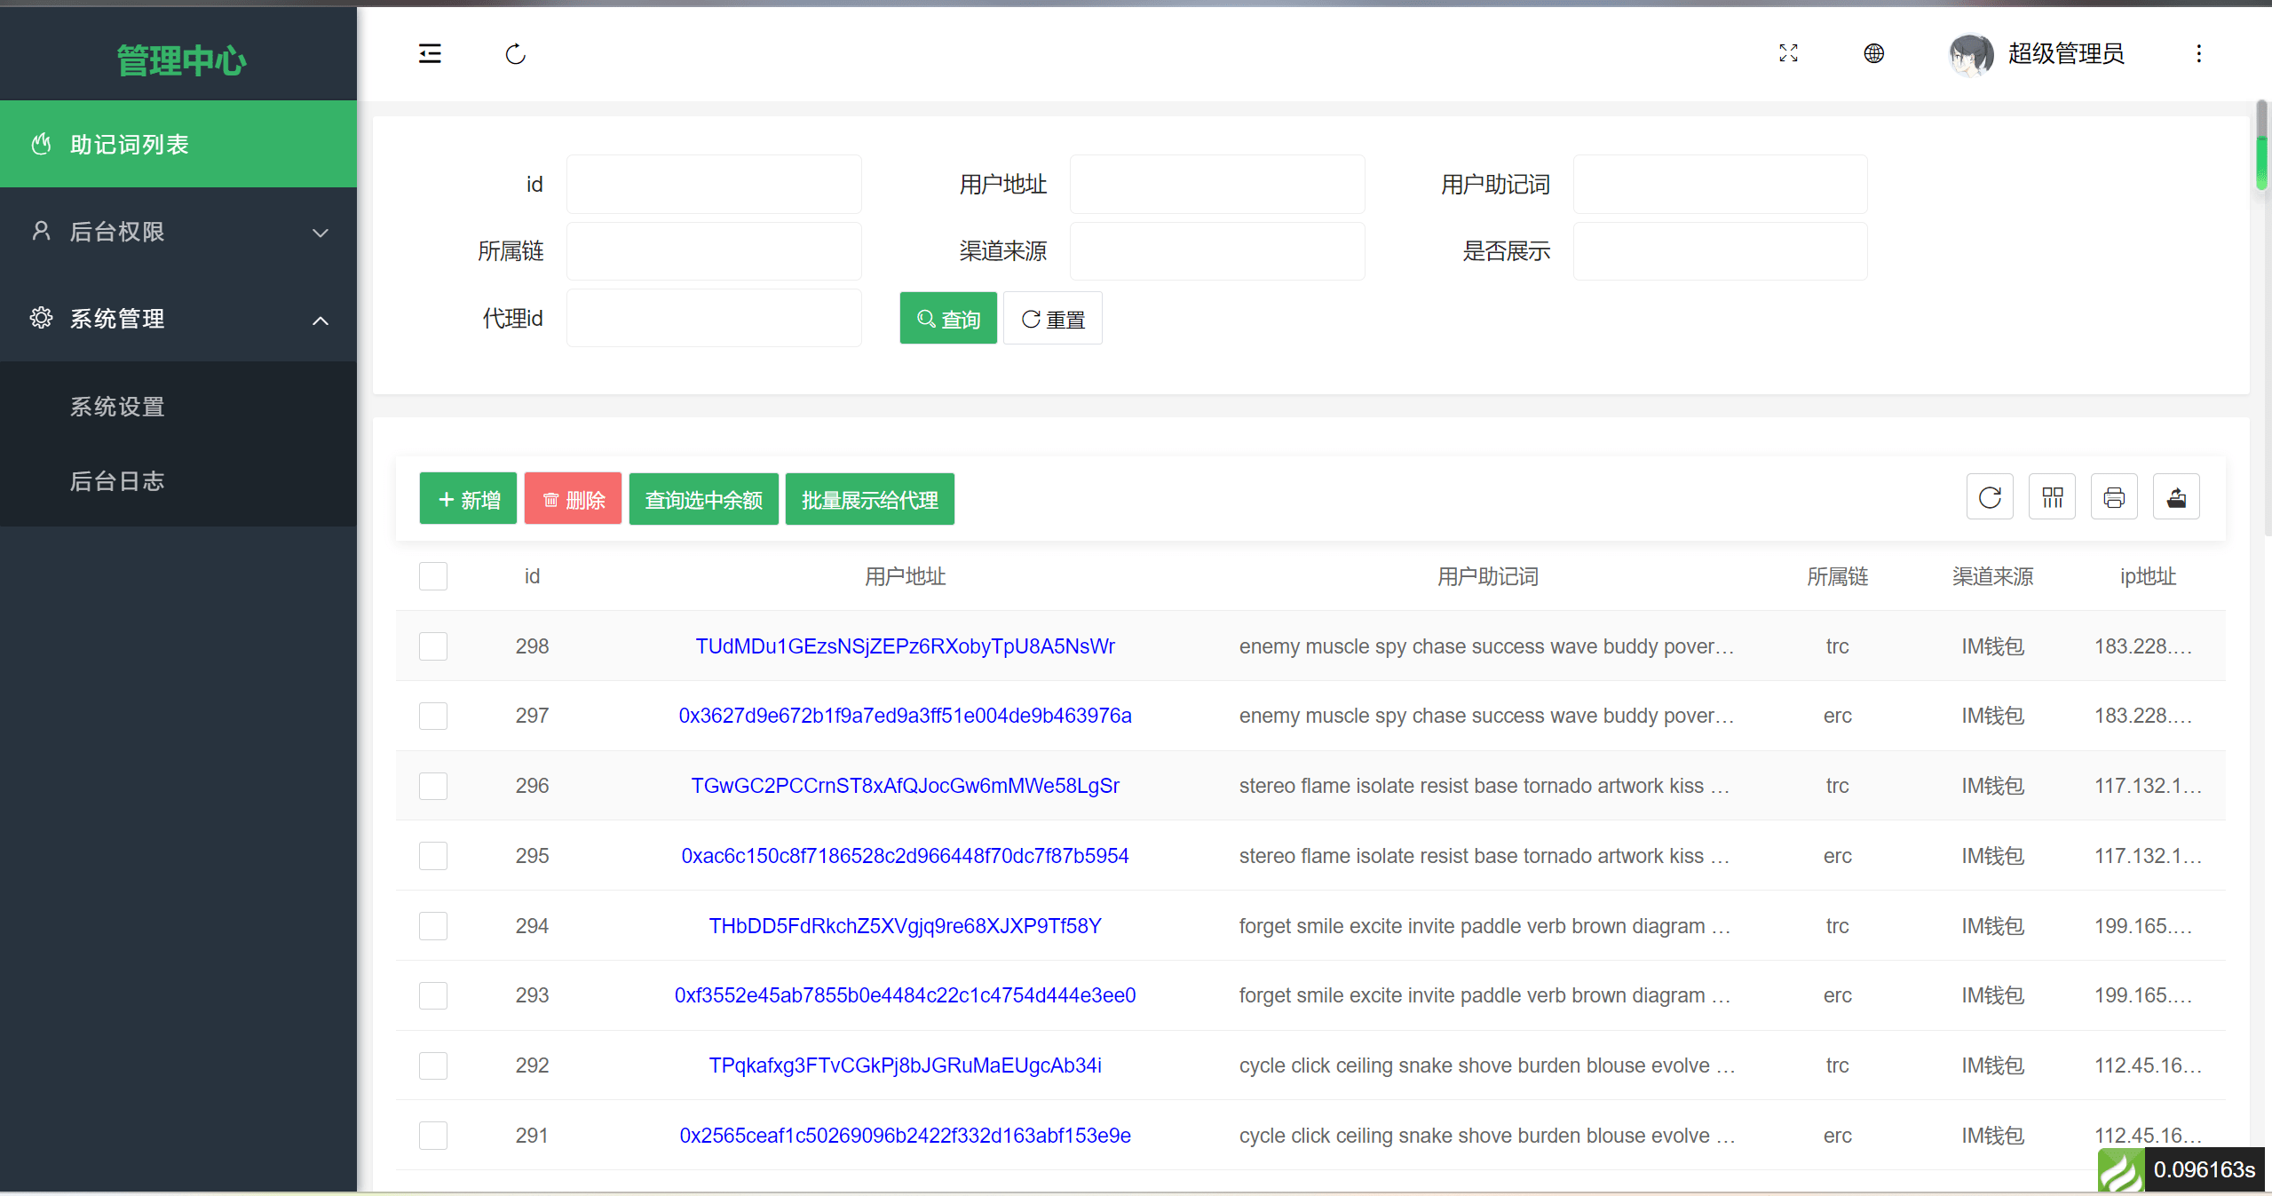Click the export/download icon in toolbar
The image size is (2272, 1196).
2177,499
